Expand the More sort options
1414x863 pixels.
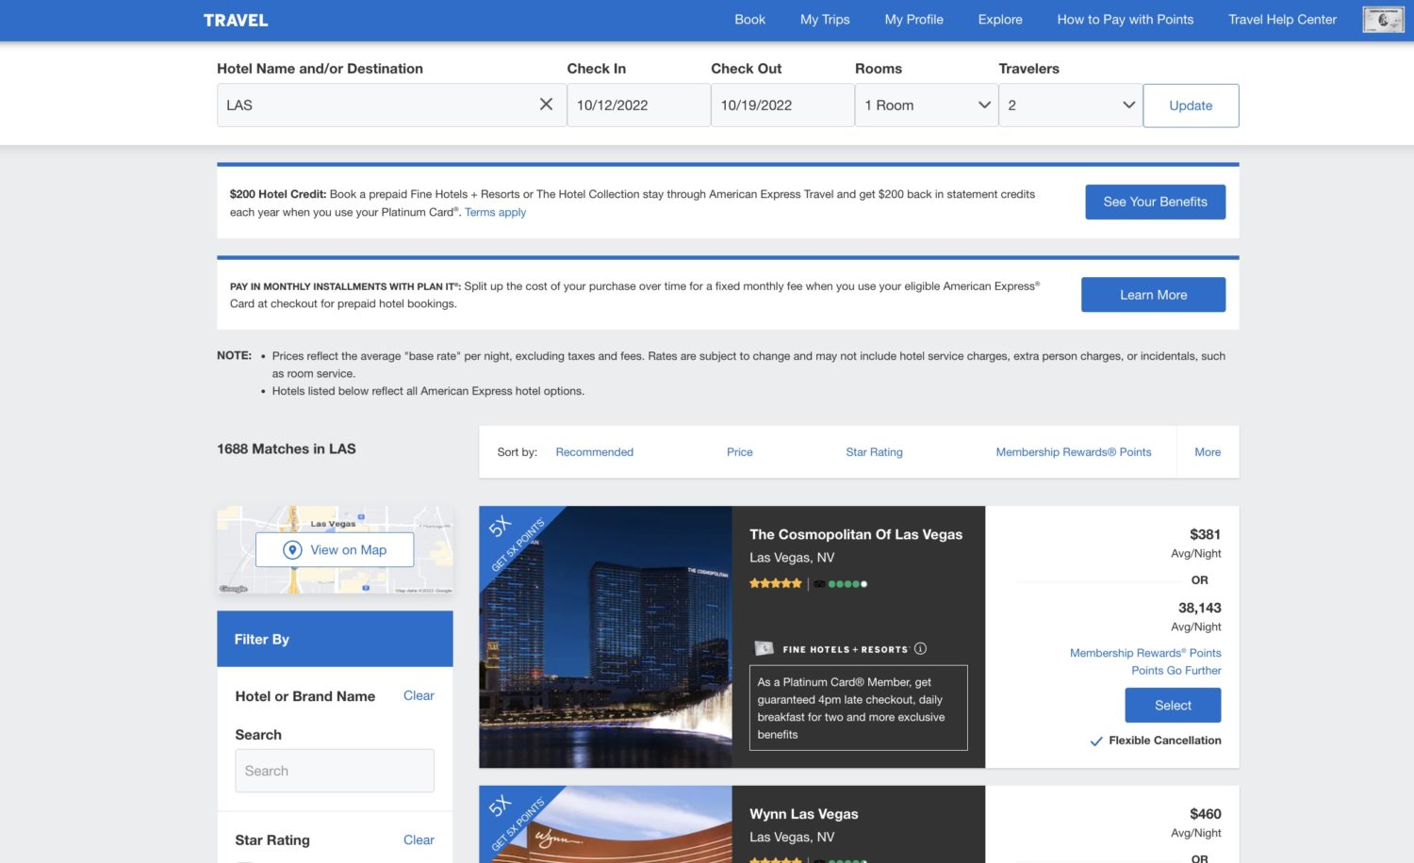tap(1208, 452)
